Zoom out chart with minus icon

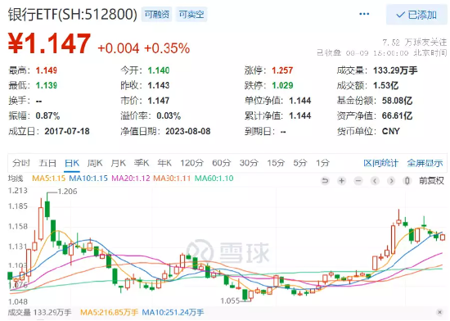click(358, 181)
